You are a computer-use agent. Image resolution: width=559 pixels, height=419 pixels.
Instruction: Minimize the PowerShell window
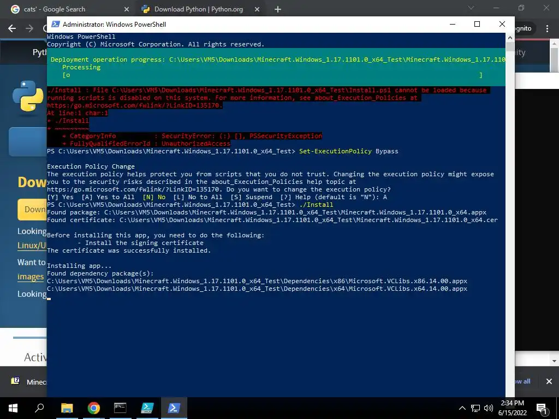click(x=453, y=24)
